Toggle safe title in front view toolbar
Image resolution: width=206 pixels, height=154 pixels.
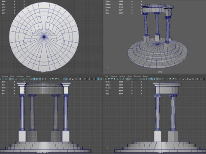coord(27,79)
